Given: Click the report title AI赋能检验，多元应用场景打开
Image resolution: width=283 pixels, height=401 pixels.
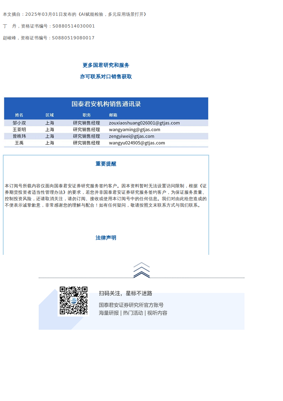Looking at the screenshot, I should [112, 14].
